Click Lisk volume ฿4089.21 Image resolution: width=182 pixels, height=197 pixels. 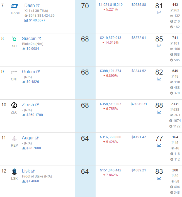point(139,170)
